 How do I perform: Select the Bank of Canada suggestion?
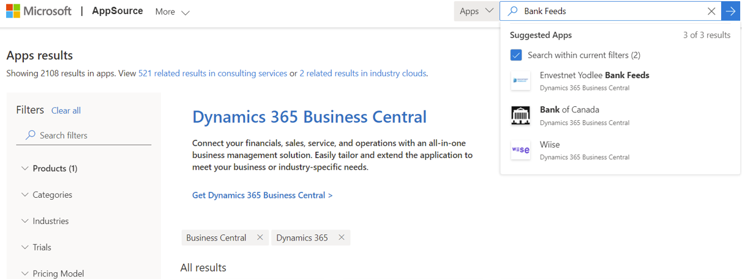coord(620,115)
